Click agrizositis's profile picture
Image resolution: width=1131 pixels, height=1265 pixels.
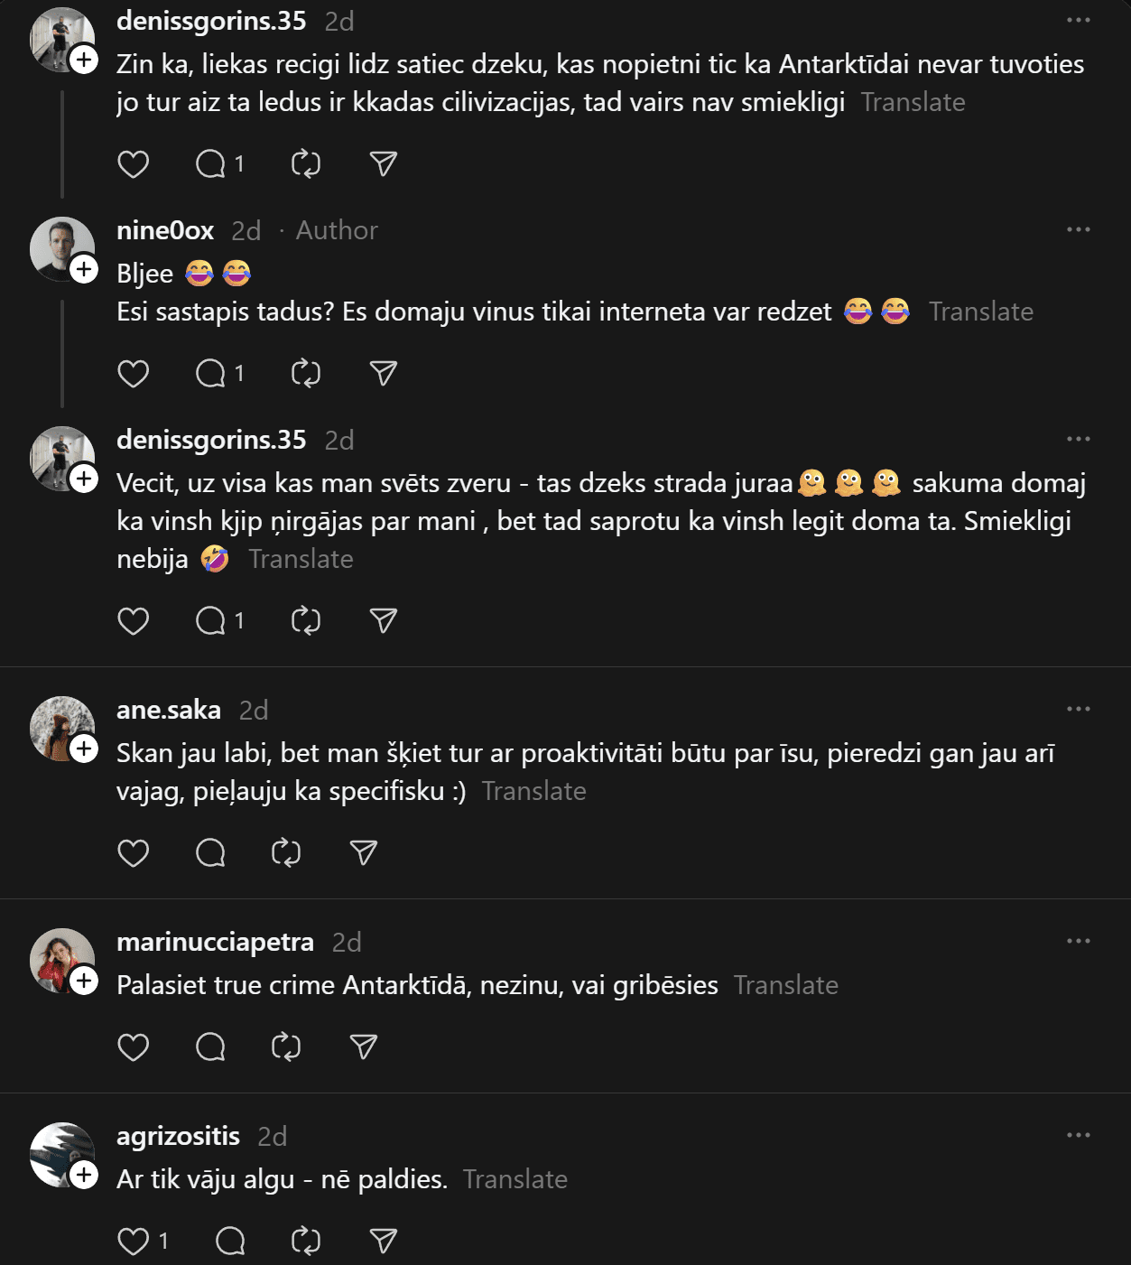point(60,1153)
